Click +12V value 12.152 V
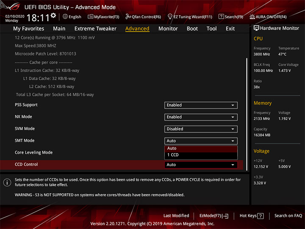 261,167
